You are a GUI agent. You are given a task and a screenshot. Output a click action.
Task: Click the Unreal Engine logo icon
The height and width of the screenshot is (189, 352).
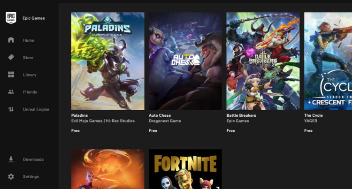pyautogui.click(x=11, y=109)
